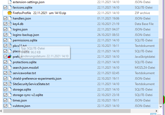Click the FirefoxProfile zip archive icon
Image resolution: width=165 pixels, height=115 pixels.
coord(10,13)
